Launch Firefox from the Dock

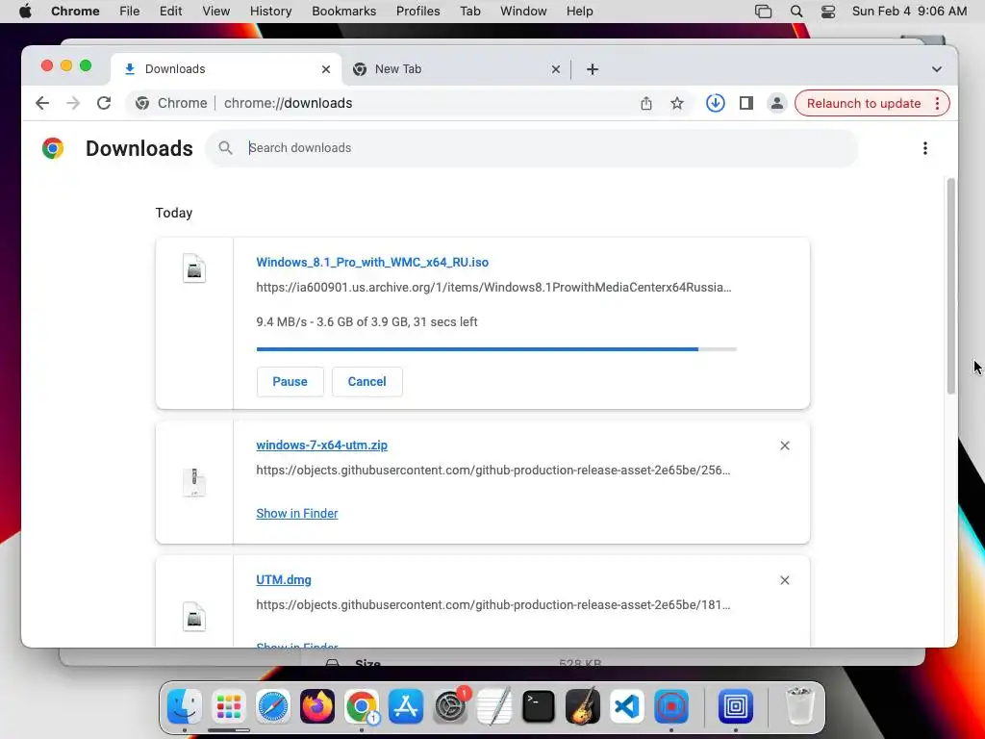[x=317, y=706]
